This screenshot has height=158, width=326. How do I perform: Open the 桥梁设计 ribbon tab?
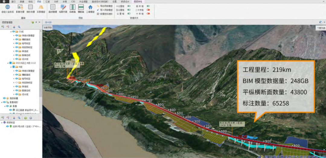125,2
